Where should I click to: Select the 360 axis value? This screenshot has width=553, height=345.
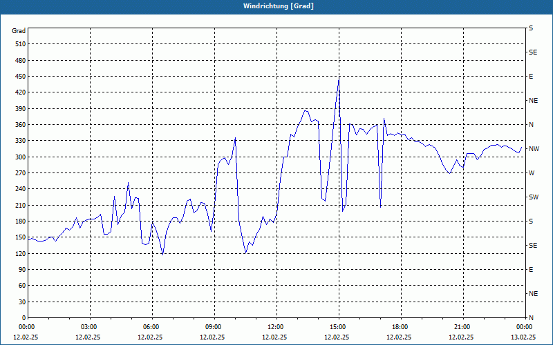[20, 125]
